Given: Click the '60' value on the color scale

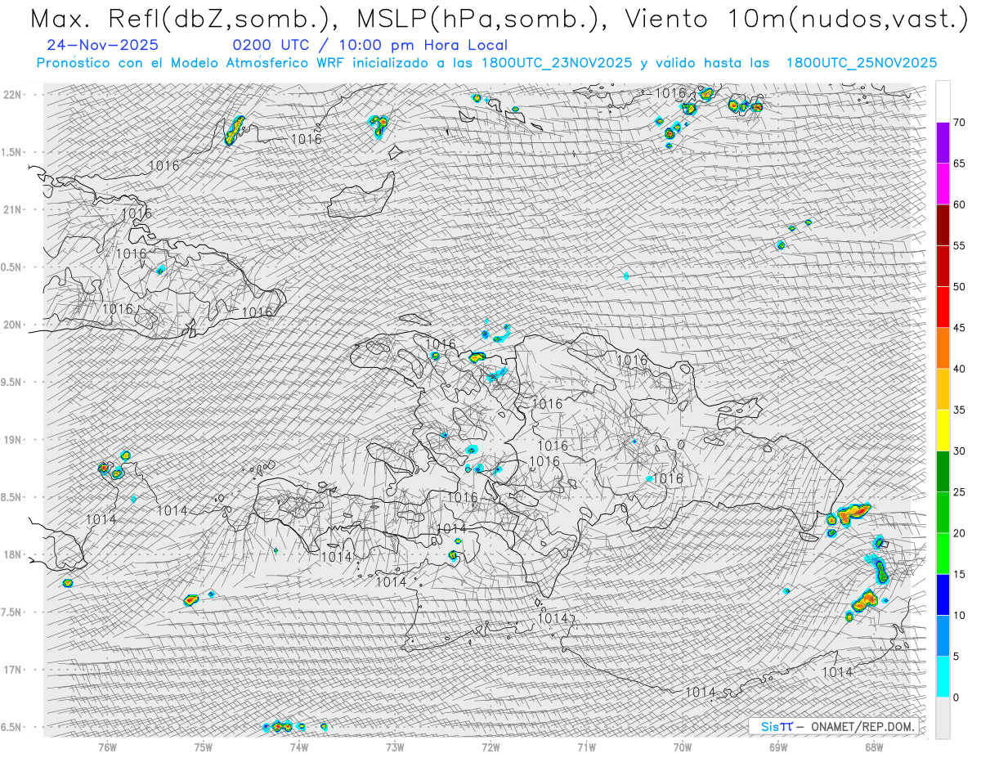Looking at the screenshot, I should coord(959,204).
